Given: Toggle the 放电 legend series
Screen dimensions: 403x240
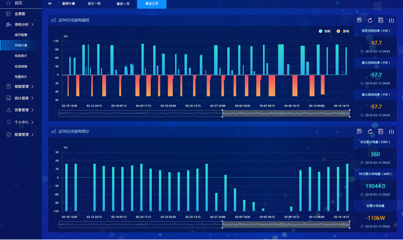Looking at the screenshot, I should (x=343, y=31).
